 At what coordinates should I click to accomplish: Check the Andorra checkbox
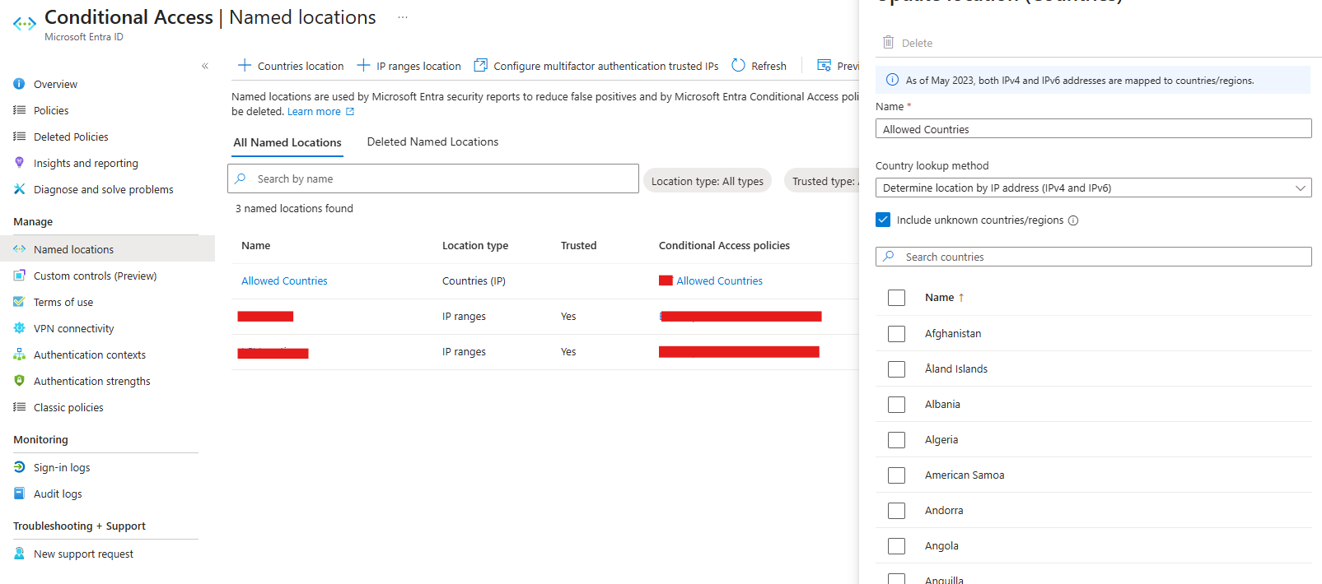tap(896, 511)
